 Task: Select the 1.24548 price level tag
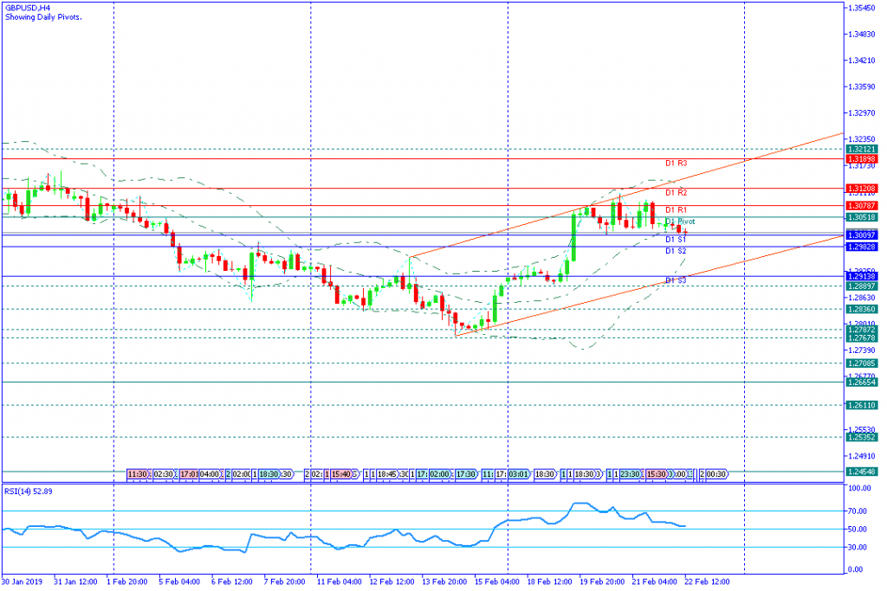click(x=863, y=472)
